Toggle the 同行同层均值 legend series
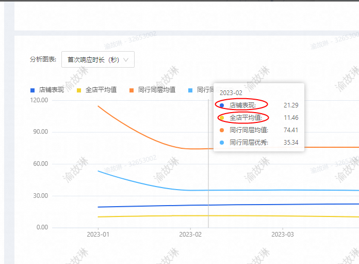Image resolution: width=359 pixels, height=264 pixels. click(153, 90)
